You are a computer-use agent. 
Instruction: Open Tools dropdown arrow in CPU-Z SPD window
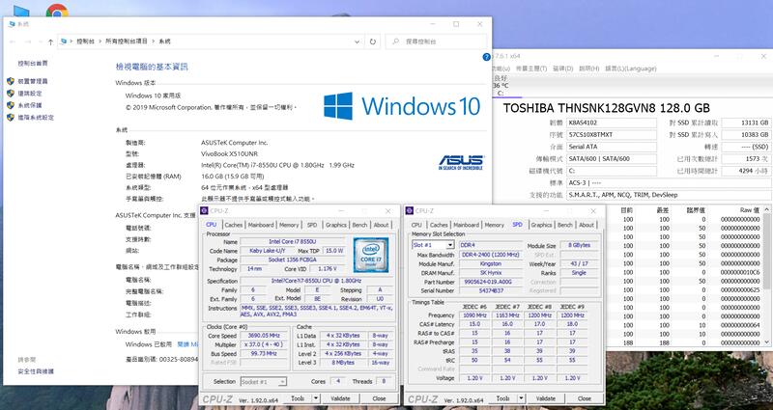coord(521,398)
